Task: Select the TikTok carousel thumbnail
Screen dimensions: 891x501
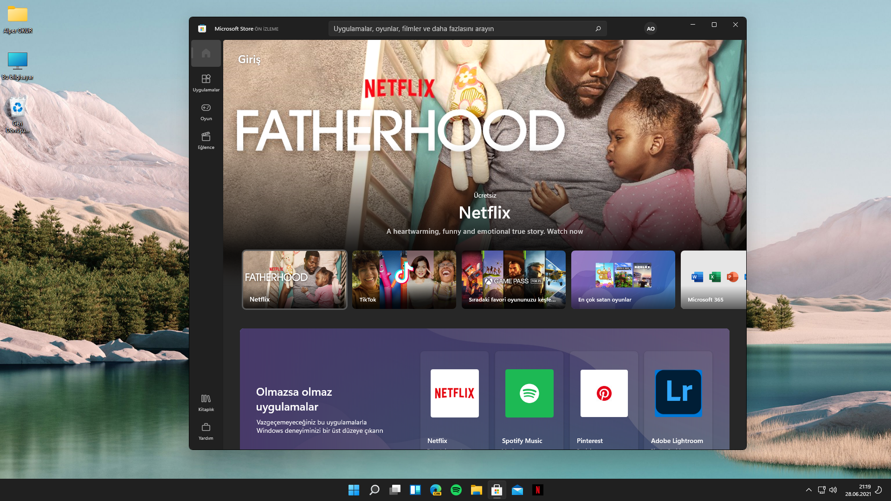Action: tap(404, 280)
